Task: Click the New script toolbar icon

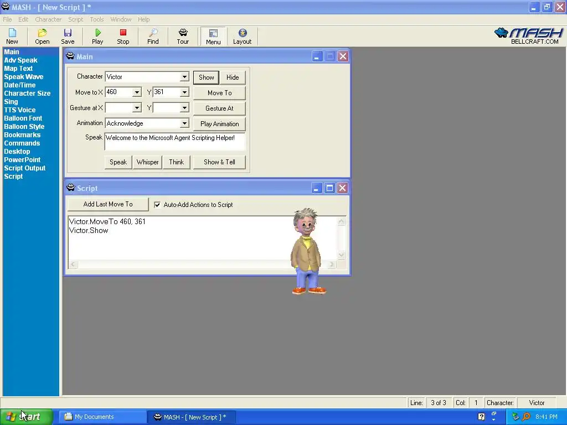Action: pos(12,36)
